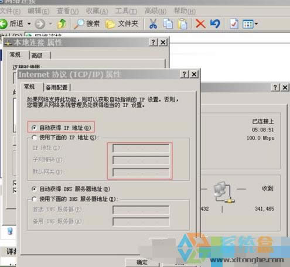Click the red Delete X icon
Screen dimensions: 290x267
point(200,24)
